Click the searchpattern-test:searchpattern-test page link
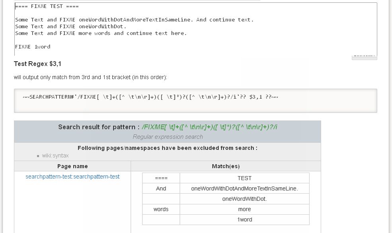This screenshot has width=392, height=233. tap(72, 177)
